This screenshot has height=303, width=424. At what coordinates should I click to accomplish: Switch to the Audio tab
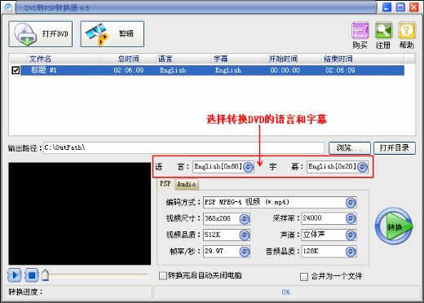[x=187, y=184]
